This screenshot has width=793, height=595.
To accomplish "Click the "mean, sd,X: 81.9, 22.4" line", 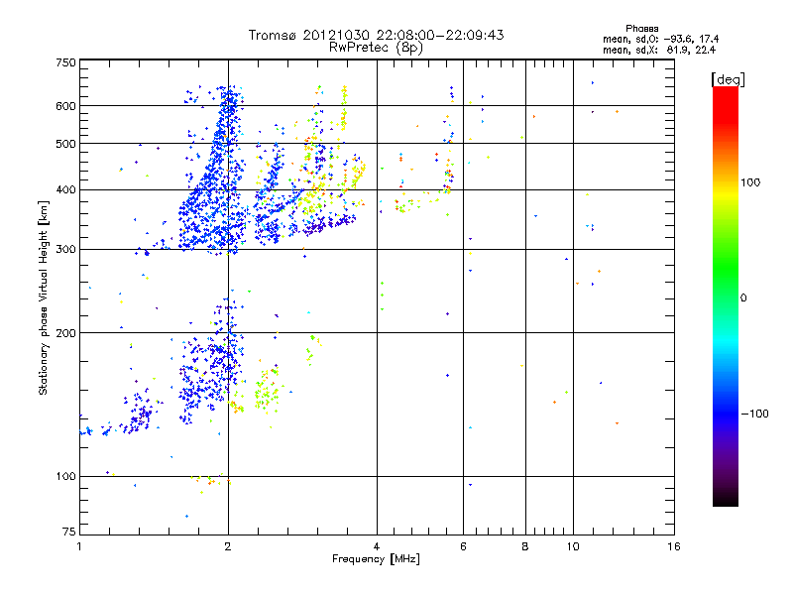I will (659, 50).
